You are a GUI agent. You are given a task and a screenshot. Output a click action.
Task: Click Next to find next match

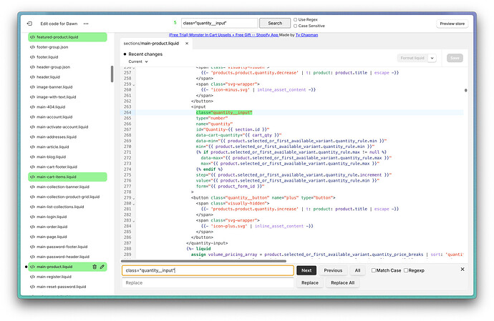pyautogui.click(x=306, y=270)
